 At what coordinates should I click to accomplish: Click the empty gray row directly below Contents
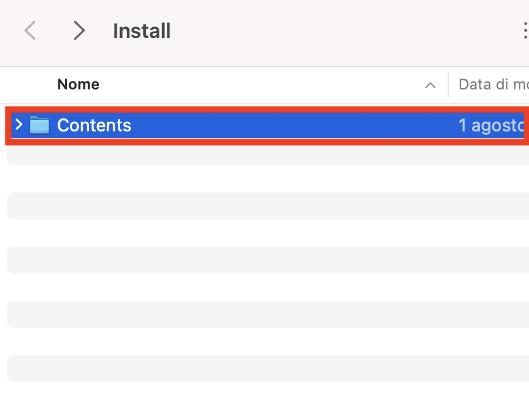(x=268, y=155)
